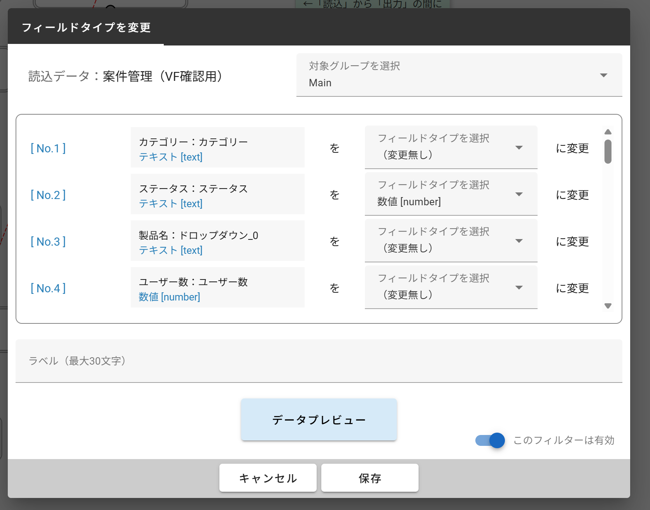Open the 対象グループを選択 dropdown
Image resolution: width=650 pixels, height=510 pixels.
(x=459, y=75)
